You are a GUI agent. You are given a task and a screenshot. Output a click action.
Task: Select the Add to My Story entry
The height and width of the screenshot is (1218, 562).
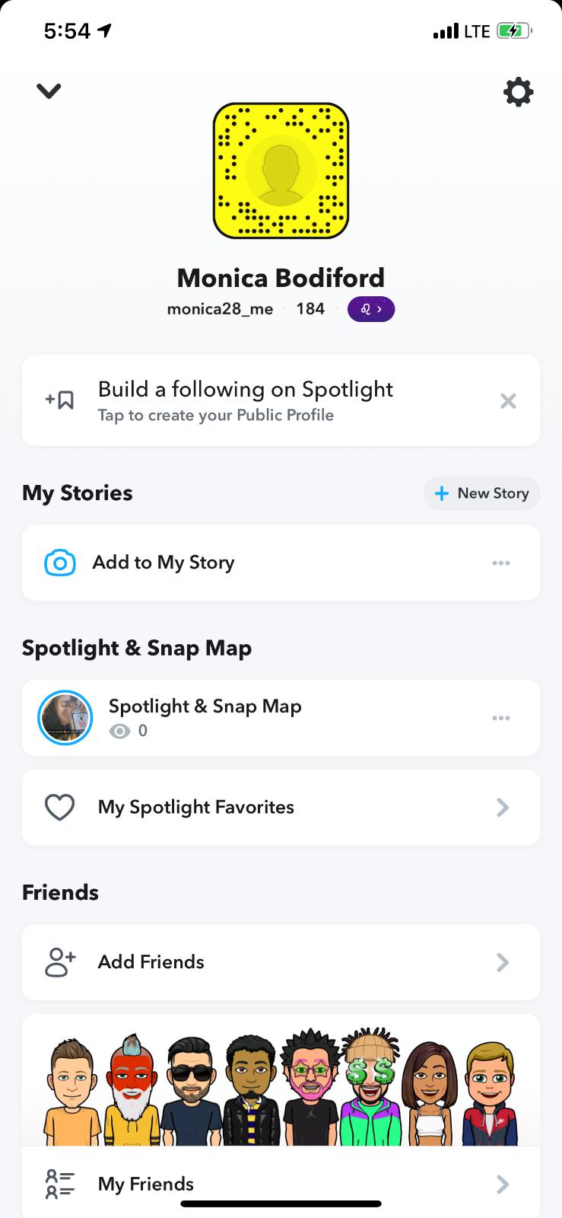tap(164, 563)
